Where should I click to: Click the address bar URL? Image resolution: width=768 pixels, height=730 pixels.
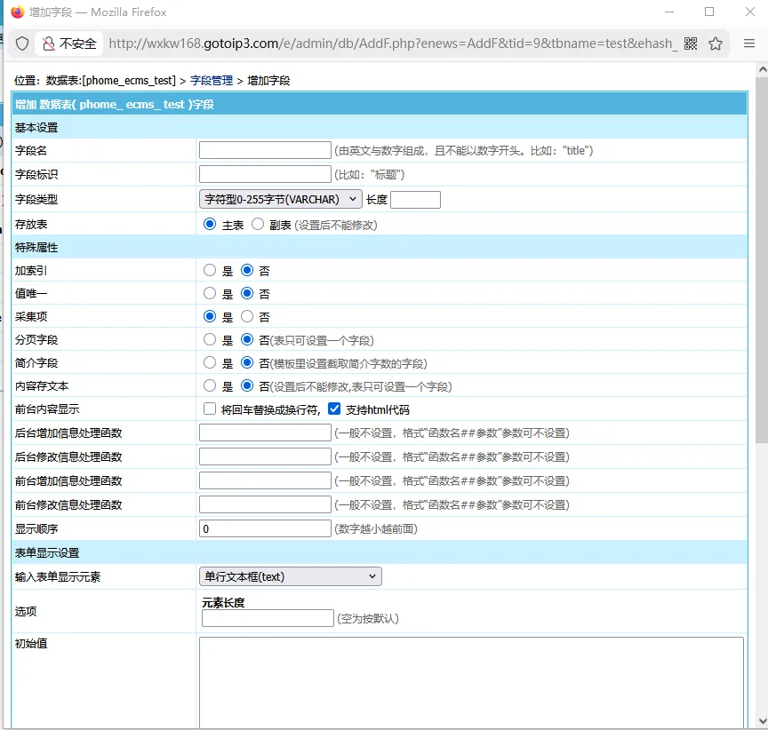click(392, 44)
